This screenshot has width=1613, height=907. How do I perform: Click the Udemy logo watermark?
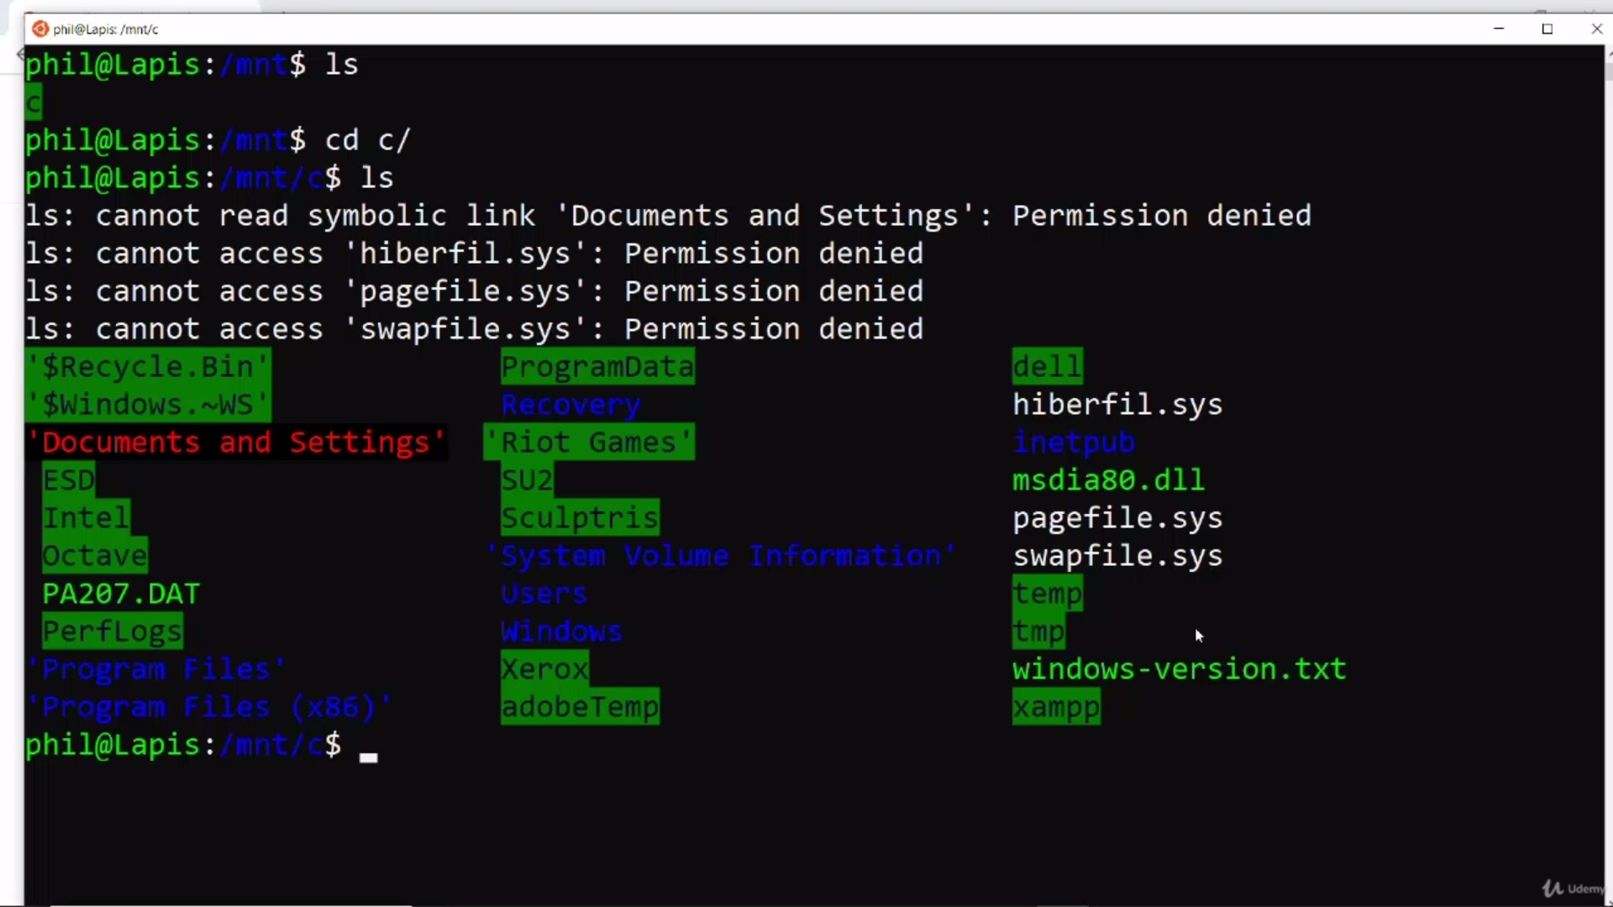pyautogui.click(x=1573, y=889)
